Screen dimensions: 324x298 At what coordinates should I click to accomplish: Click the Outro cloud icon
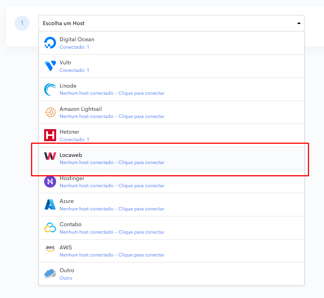pos(50,274)
